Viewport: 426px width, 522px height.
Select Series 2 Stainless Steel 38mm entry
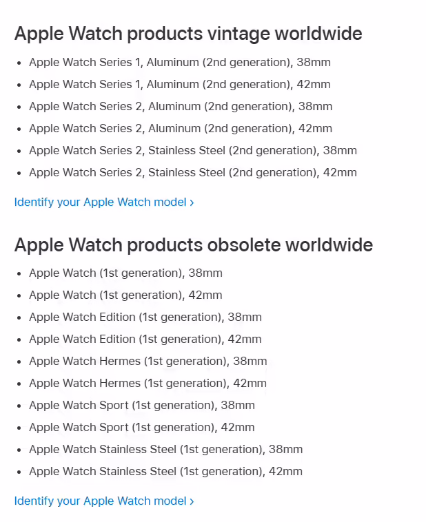tap(193, 151)
